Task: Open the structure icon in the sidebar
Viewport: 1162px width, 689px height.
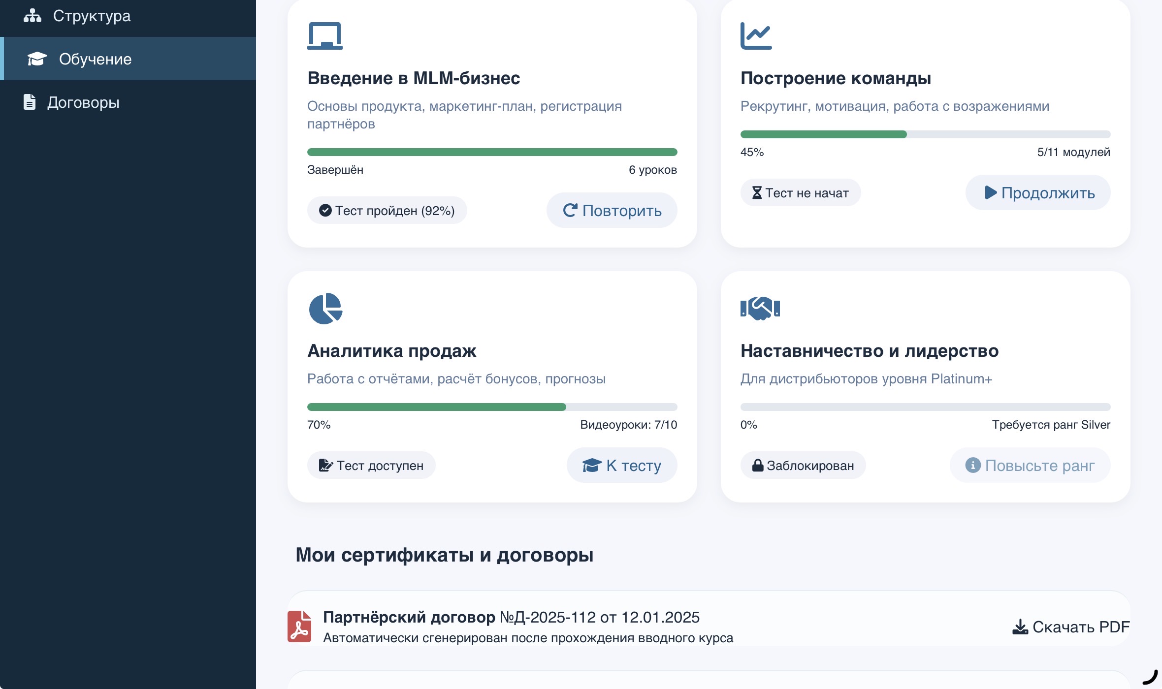Action: [x=32, y=15]
